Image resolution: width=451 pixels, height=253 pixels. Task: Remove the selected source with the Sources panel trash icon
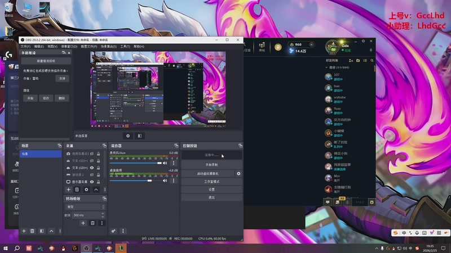pyautogui.click(x=77, y=189)
